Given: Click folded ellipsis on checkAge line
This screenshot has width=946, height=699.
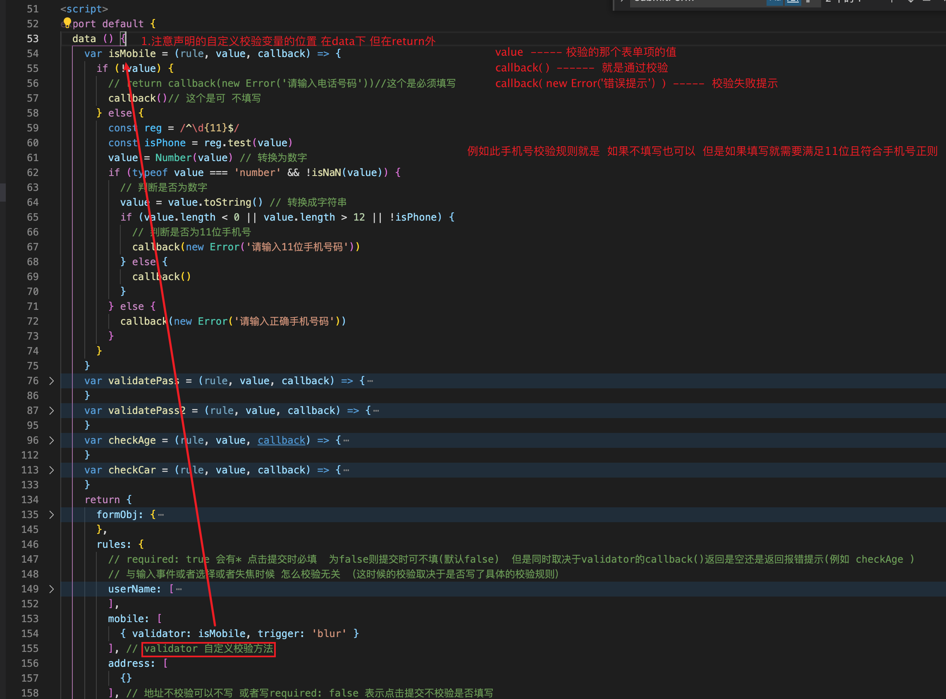Looking at the screenshot, I should (346, 440).
